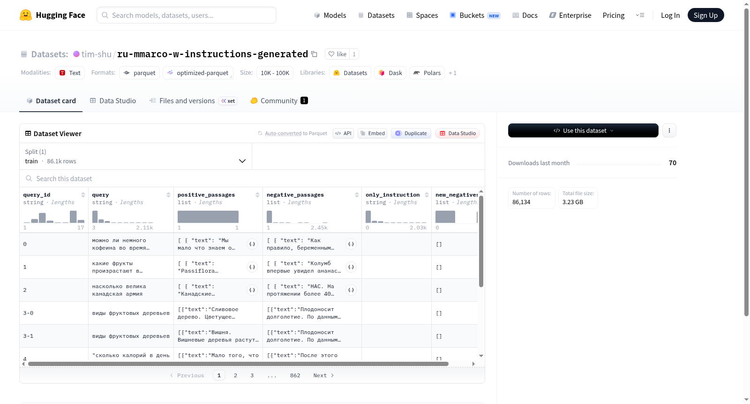Open expanded JSON for row 2 negative_passages
The image size is (750, 404).
351,290
